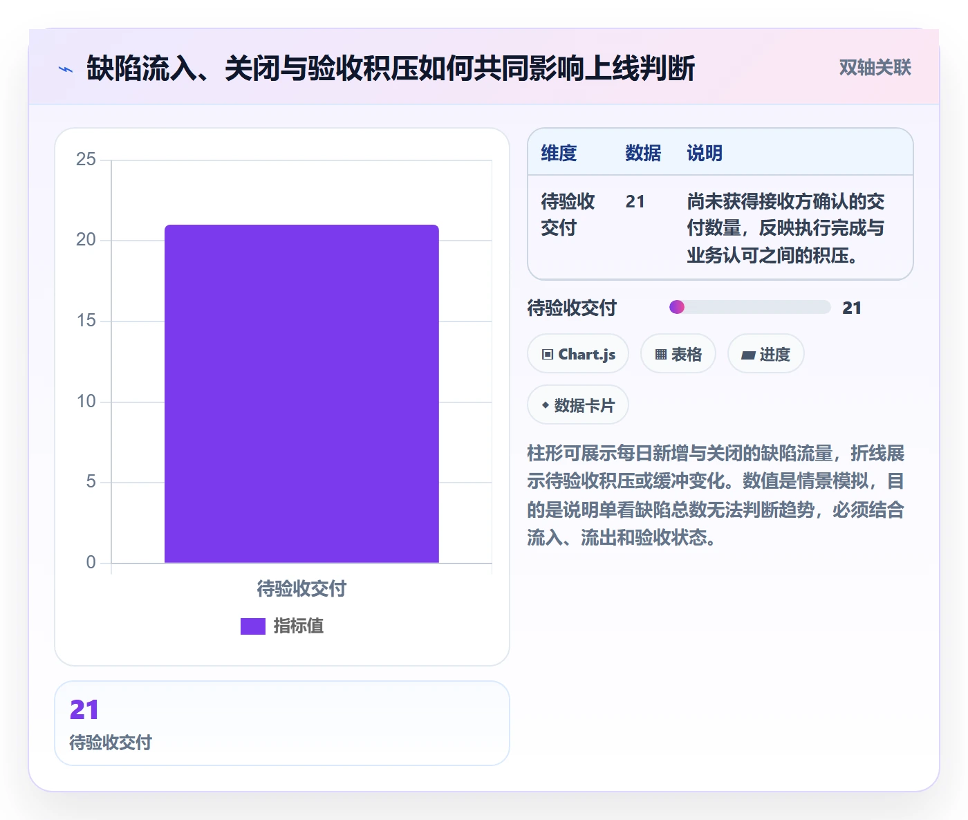Click the 待验收交付 cell in the table
968x820 pixels.
pos(568,214)
